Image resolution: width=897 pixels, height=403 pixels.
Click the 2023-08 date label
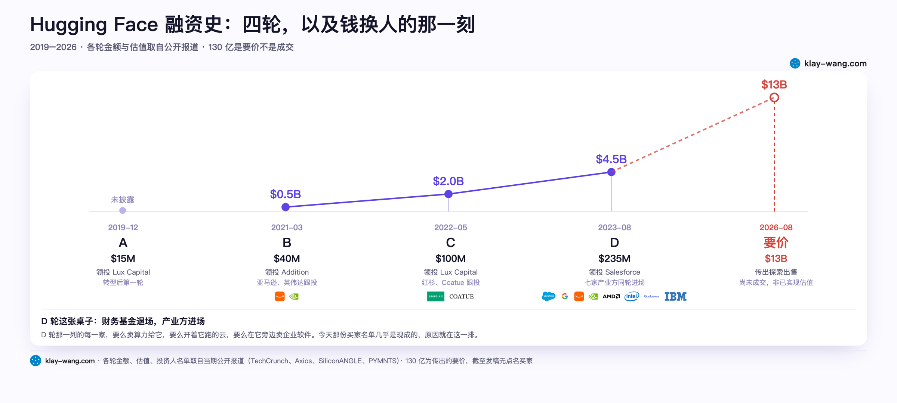pyautogui.click(x=614, y=227)
